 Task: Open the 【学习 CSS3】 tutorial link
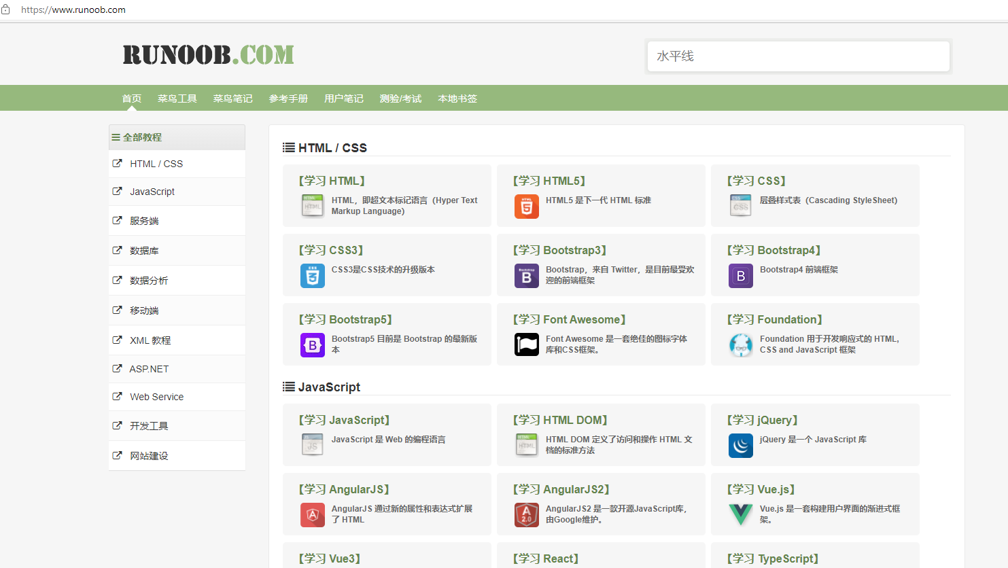pyautogui.click(x=331, y=250)
